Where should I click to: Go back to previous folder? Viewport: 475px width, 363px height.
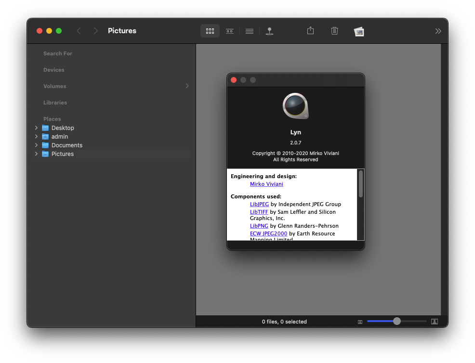click(79, 31)
